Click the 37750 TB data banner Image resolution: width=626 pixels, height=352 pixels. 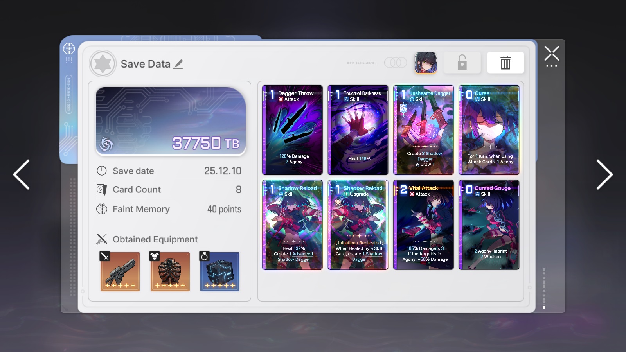(171, 121)
